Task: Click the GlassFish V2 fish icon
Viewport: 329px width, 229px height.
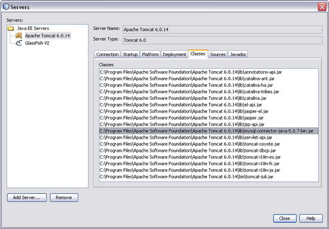Action: click(19, 43)
